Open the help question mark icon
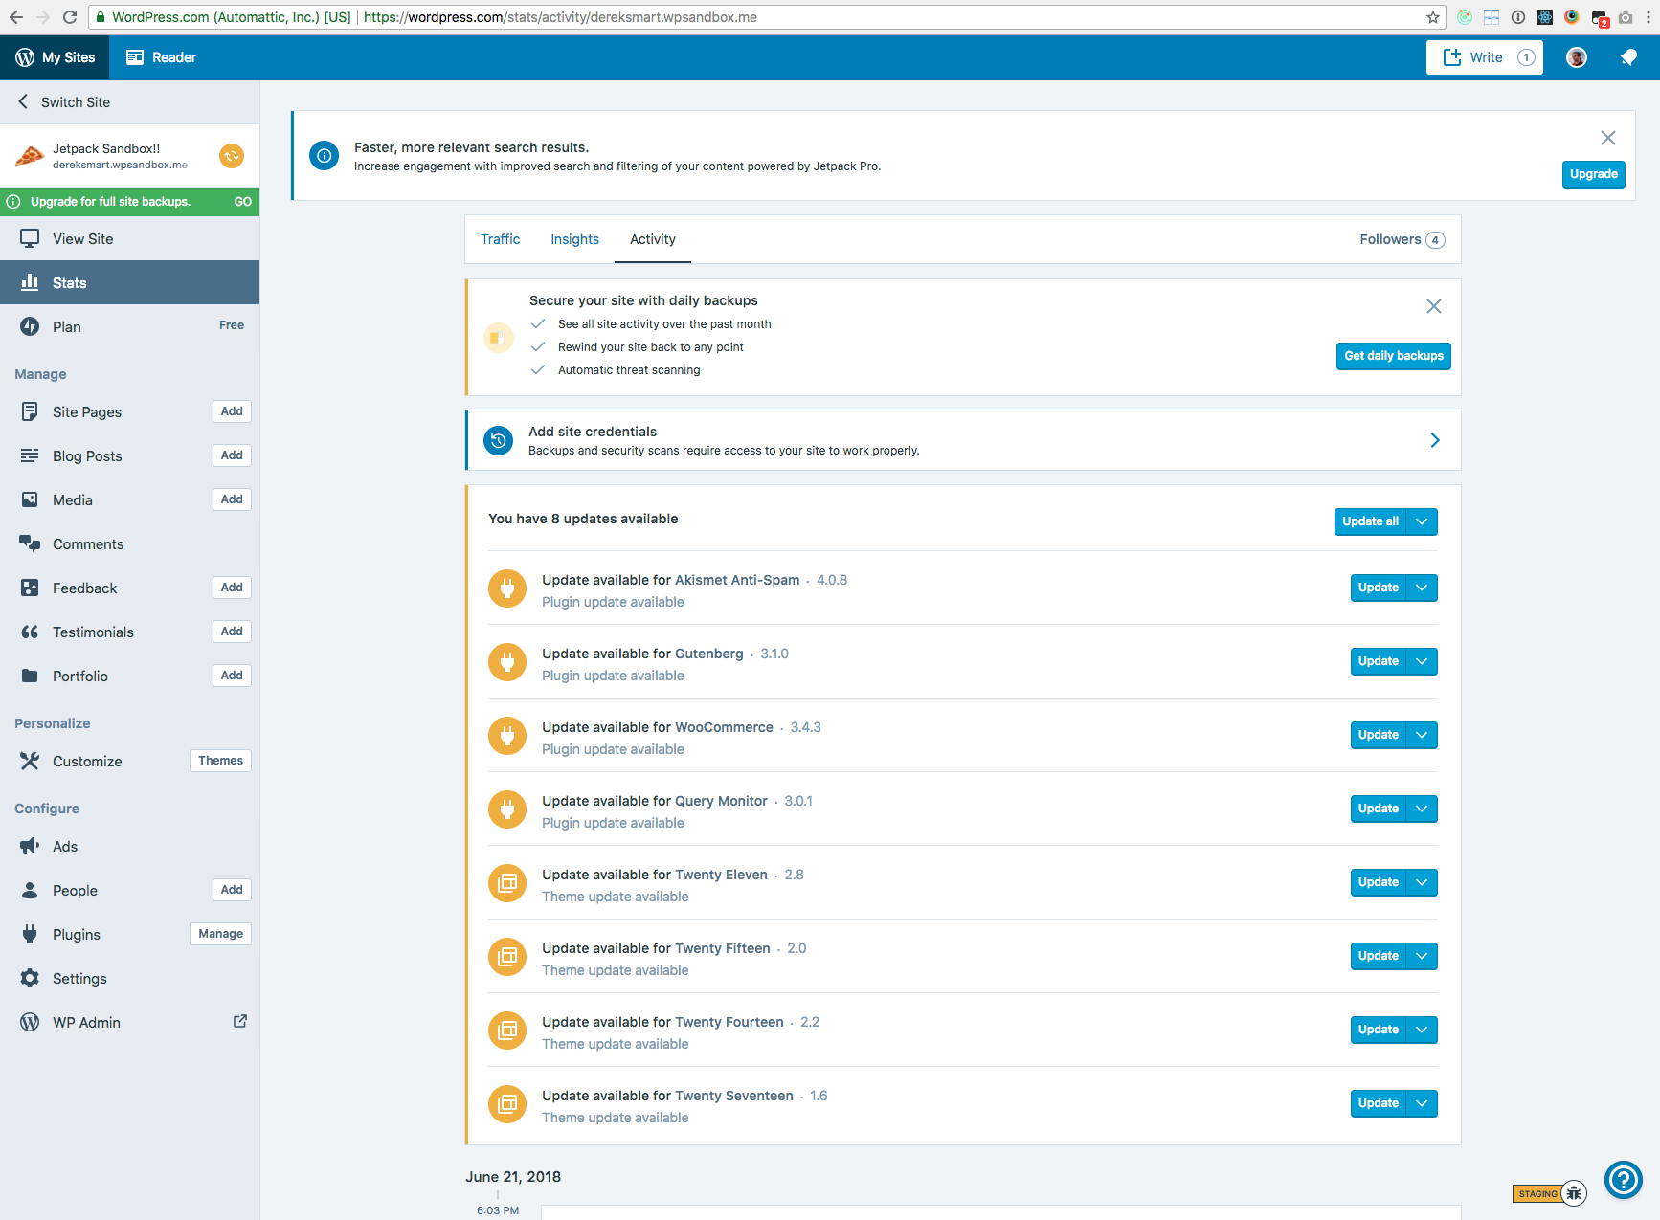The image size is (1660, 1220). 1624,1180
